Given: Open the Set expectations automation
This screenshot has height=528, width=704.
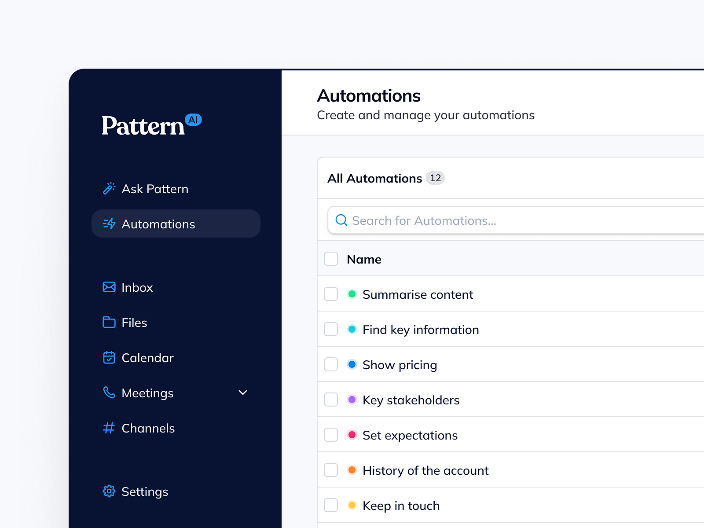Looking at the screenshot, I should [410, 435].
